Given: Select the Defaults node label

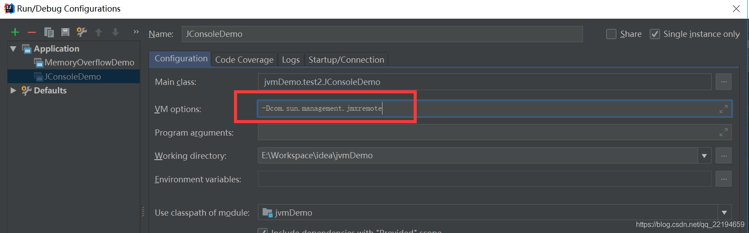Looking at the screenshot, I should click(50, 90).
